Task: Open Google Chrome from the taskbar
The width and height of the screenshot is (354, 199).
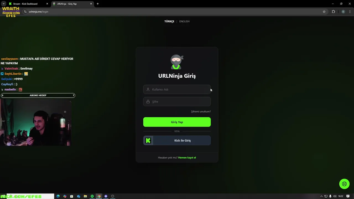Action: (99, 196)
